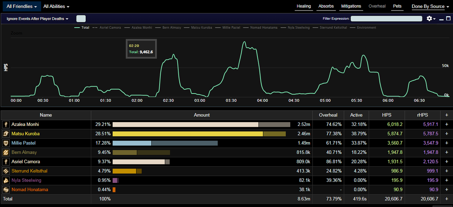
Task: Minimize the graph panel
Action: 441,18
